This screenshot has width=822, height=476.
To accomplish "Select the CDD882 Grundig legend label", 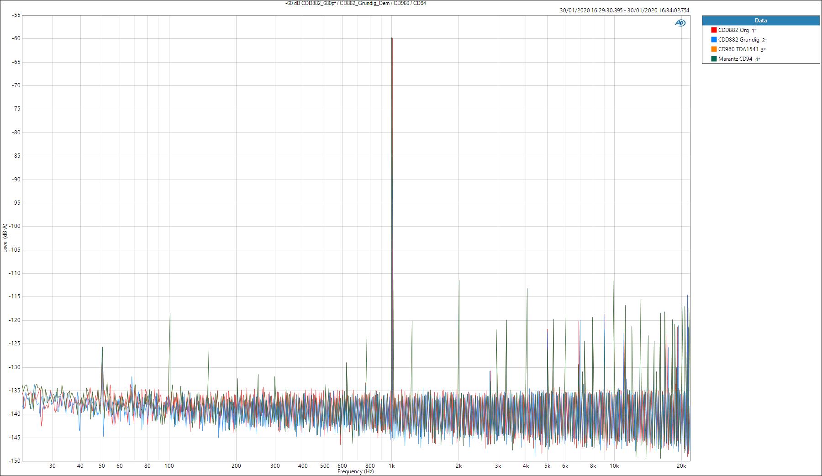I will pos(738,40).
